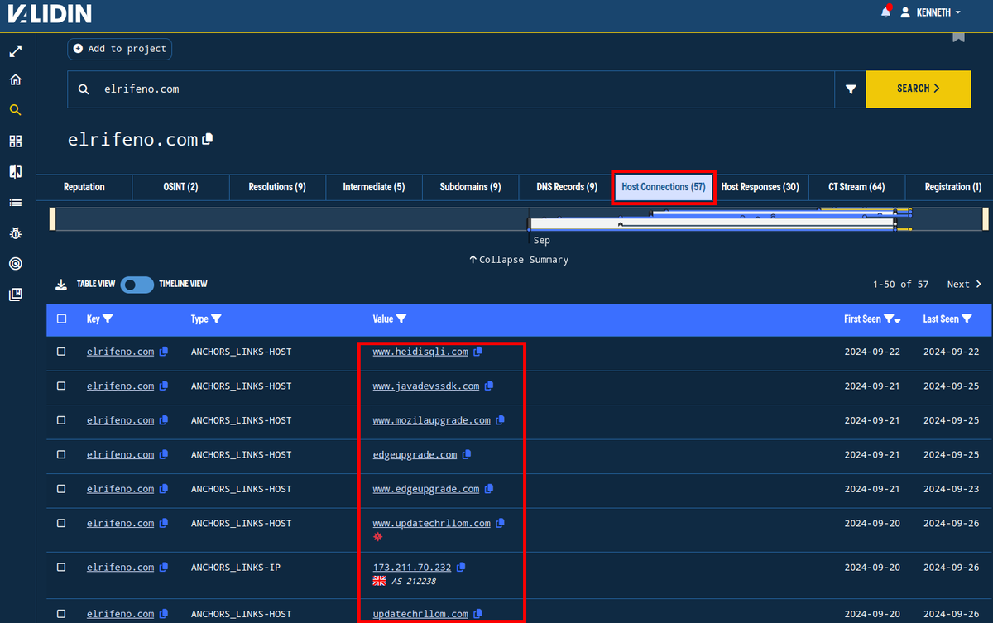Image resolution: width=993 pixels, height=623 pixels.
Task: Click the fullscreen expand arrows sidebar icon
Action: click(x=15, y=51)
